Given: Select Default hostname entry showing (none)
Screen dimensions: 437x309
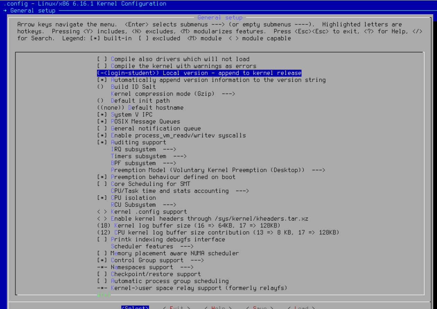Looking at the screenshot, I should point(140,108).
